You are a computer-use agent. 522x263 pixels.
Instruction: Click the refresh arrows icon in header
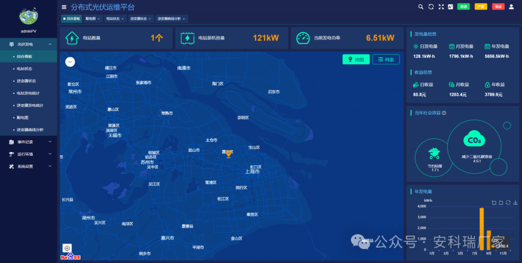pyautogui.click(x=431, y=7)
